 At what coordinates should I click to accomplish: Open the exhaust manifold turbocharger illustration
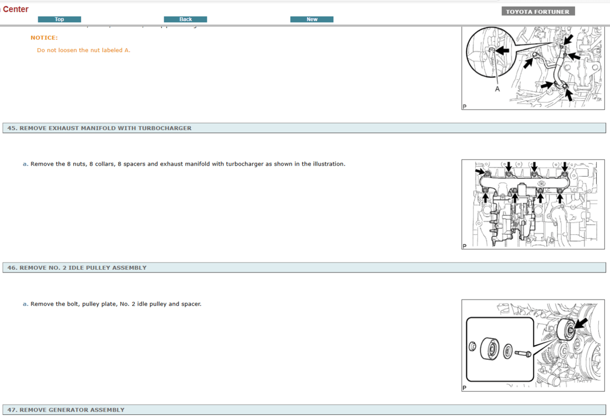[x=532, y=204]
